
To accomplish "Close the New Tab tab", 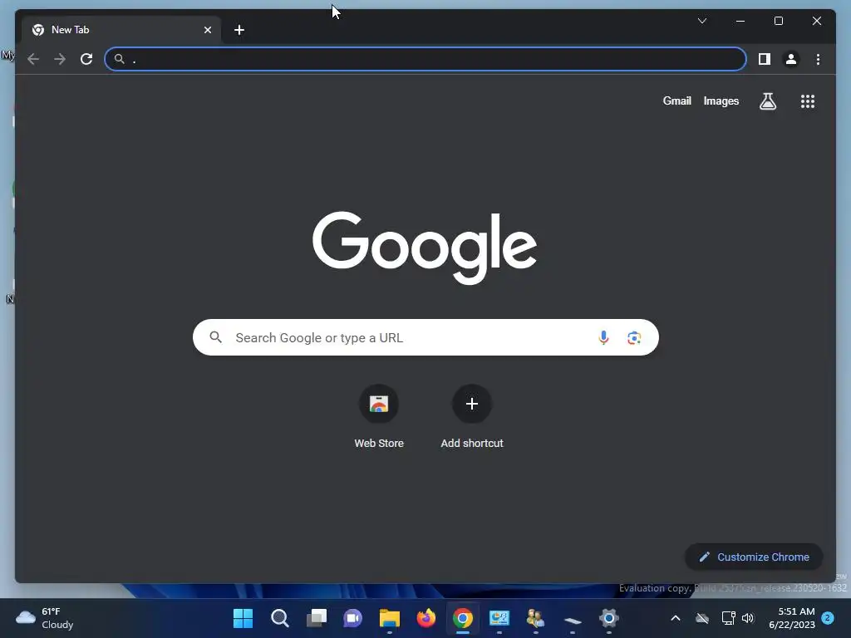I will 207,30.
